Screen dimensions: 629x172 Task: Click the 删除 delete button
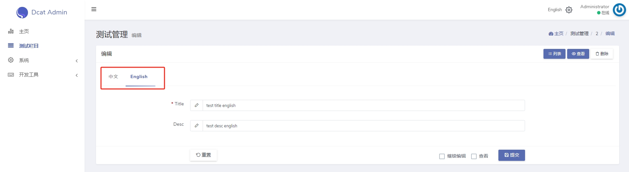(x=602, y=54)
